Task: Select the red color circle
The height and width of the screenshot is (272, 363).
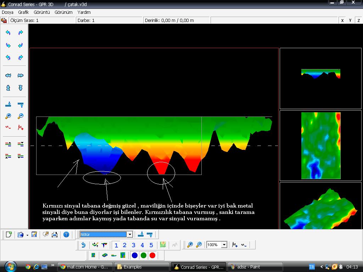Action: coord(152,255)
